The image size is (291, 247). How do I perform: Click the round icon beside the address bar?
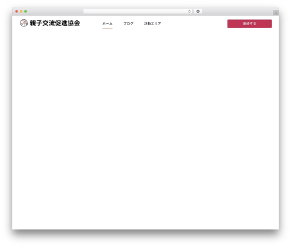coord(198,11)
